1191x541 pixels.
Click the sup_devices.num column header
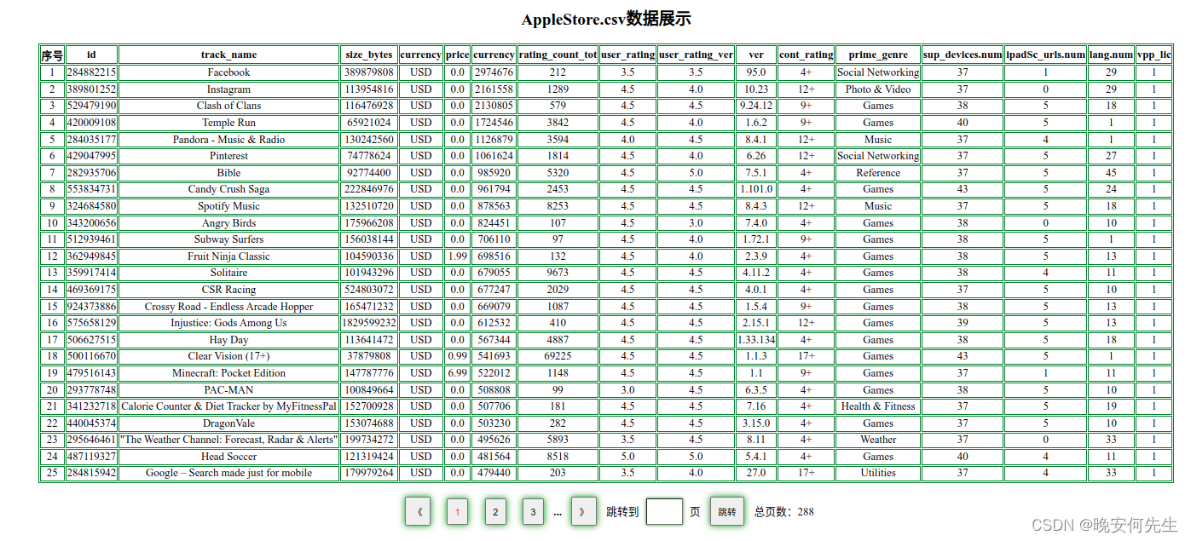pyautogui.click(x=962, y=55)
